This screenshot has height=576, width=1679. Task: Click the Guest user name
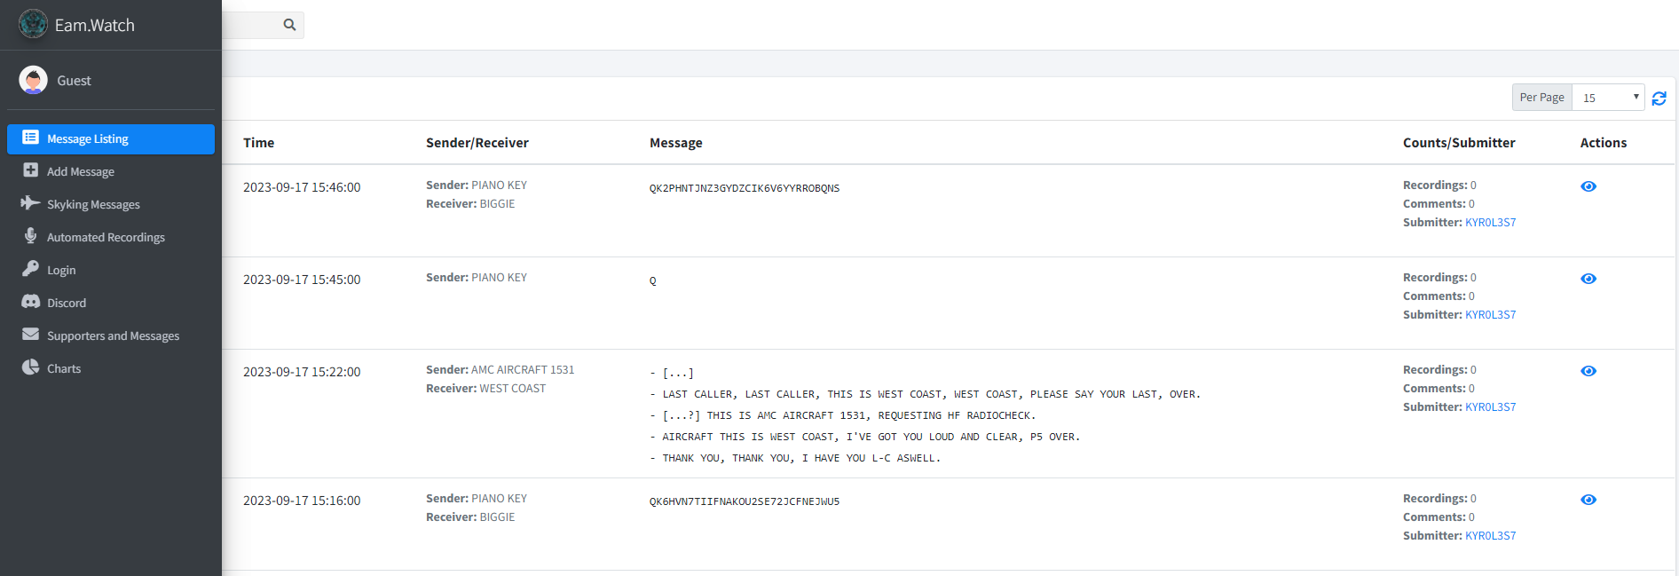74,81
